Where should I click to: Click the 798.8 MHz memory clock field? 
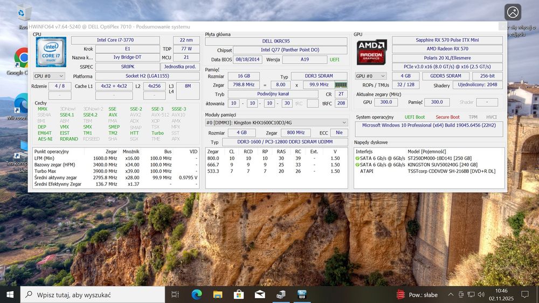click(244, 84)
